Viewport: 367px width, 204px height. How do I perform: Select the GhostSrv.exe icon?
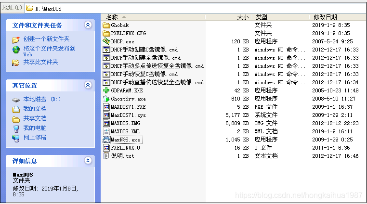[x=106, y=99]
